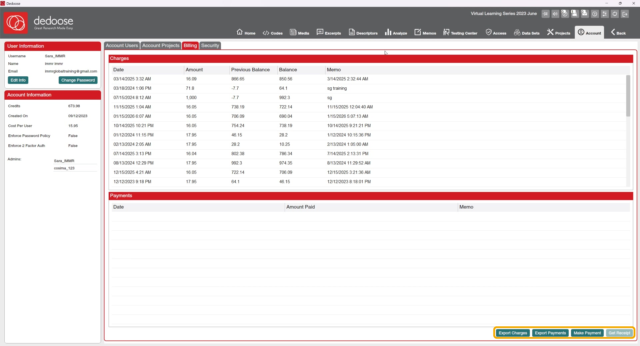Image resolution: width=640 pixels, height=346 pixels.
Task: Select the charge row with memo 'sg training'
Action: point(369,88)
